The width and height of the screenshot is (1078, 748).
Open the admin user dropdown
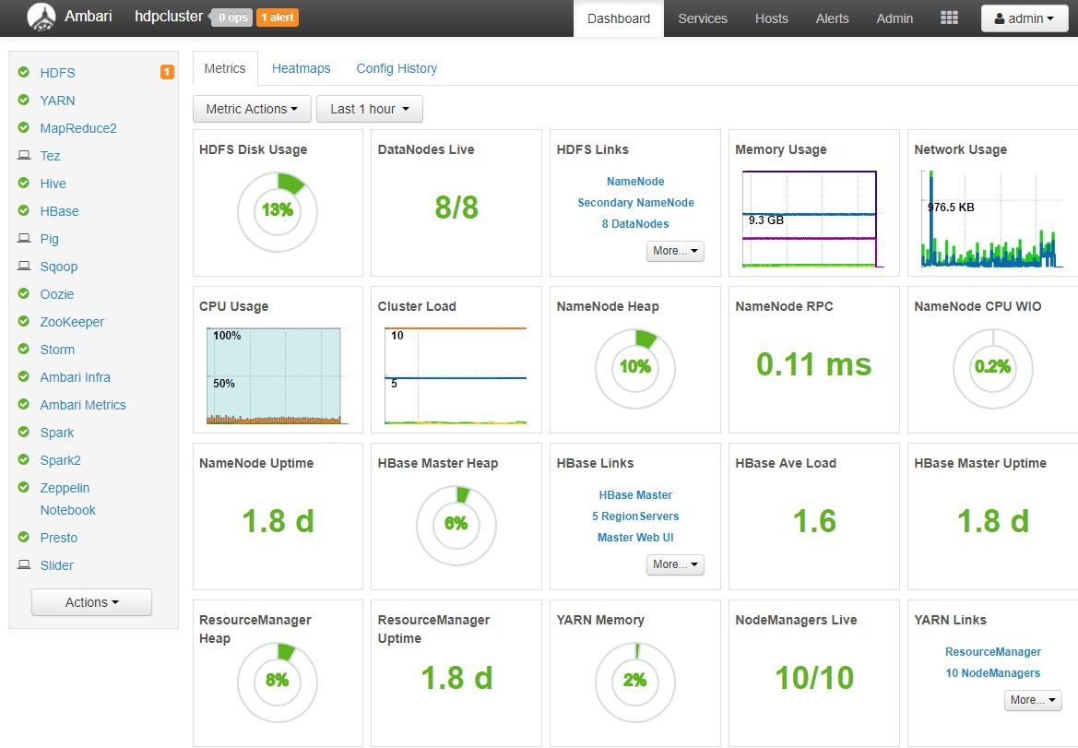[1025, 18]
